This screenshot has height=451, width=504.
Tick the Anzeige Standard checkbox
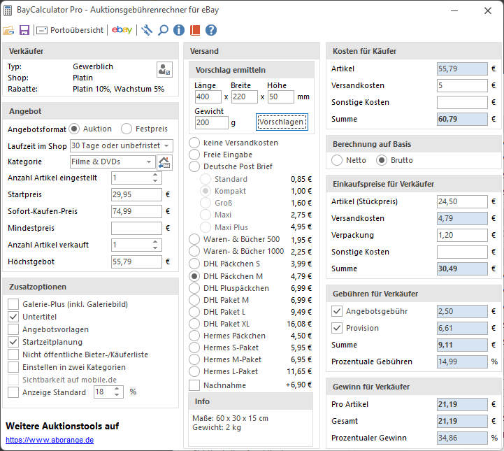[x=13, y=392]
